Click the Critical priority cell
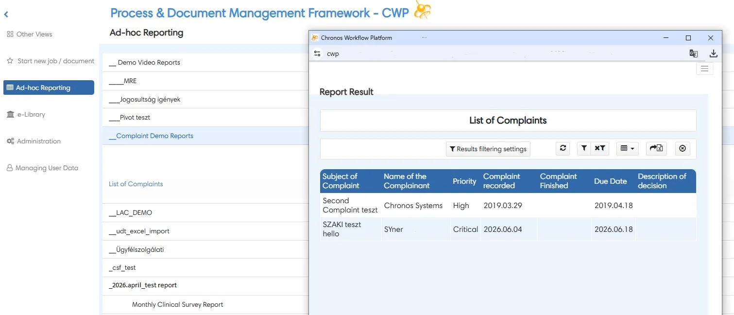734x315 pixels. [465, 229]
